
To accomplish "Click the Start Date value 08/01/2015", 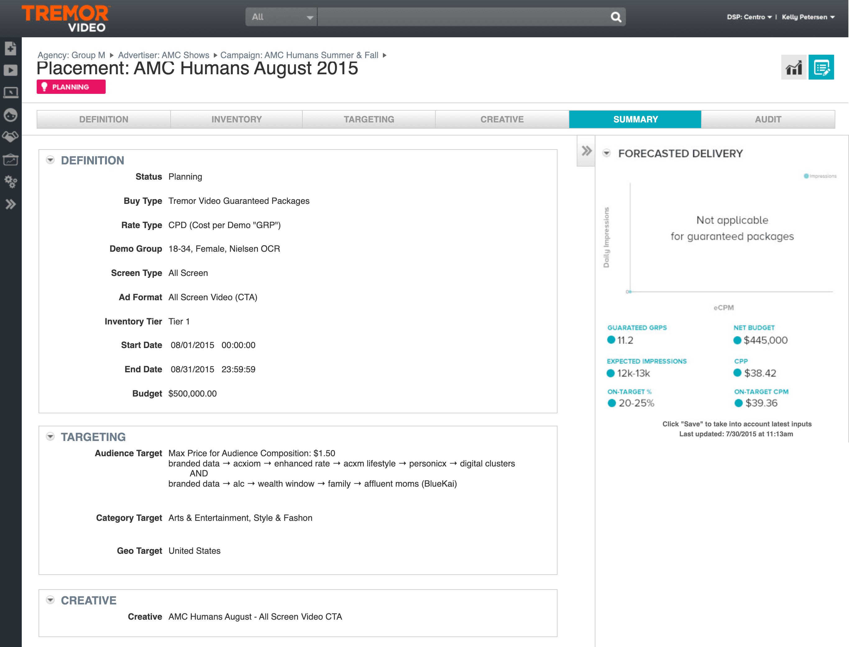I will pos(193,345).
